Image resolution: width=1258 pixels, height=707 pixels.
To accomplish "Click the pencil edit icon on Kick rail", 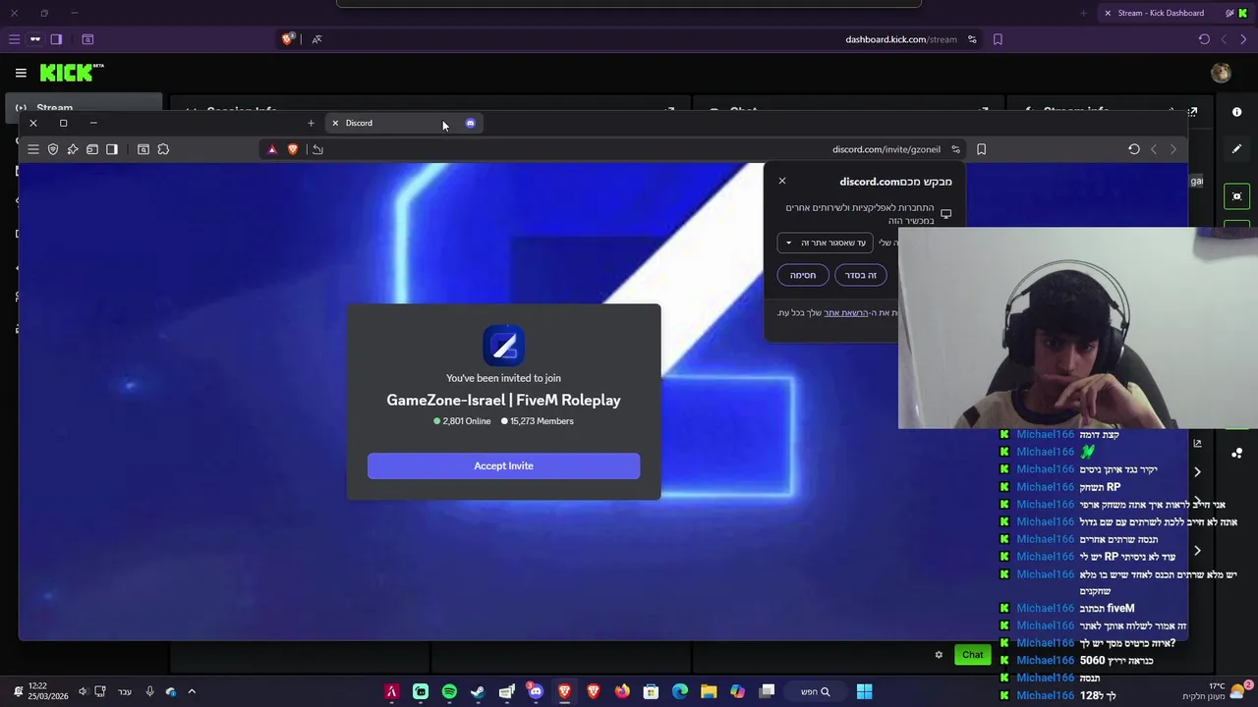I will pyautogui.click(x=1236, y=149).
